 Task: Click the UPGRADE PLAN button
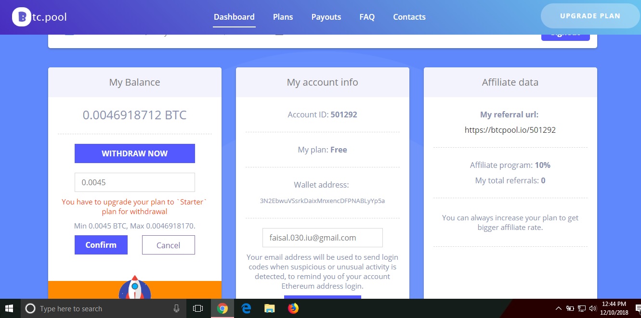[x=590, y=16]
